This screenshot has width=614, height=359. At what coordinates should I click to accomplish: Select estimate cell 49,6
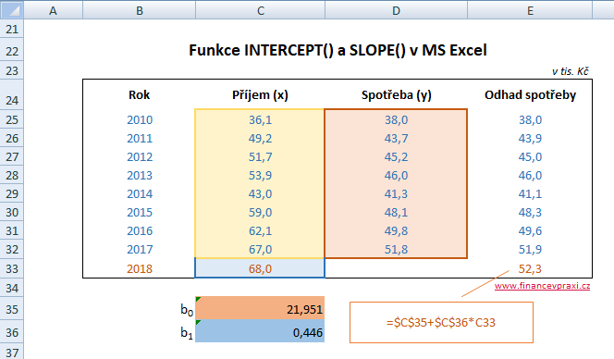[530, 230]
